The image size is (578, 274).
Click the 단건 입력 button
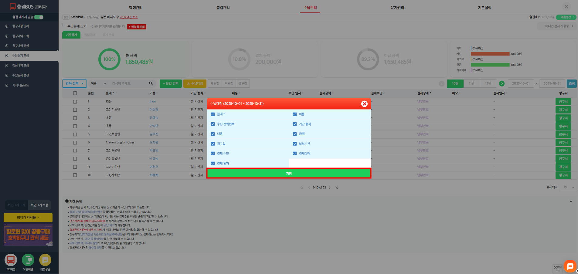171,83
